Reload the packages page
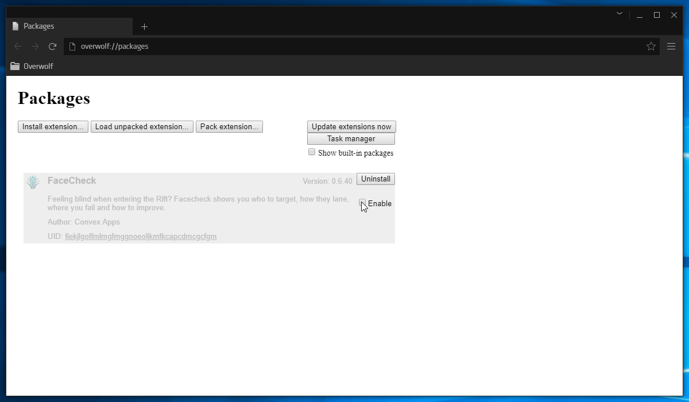This screenshot has width=689, height=402. click(x=52, y=47)
